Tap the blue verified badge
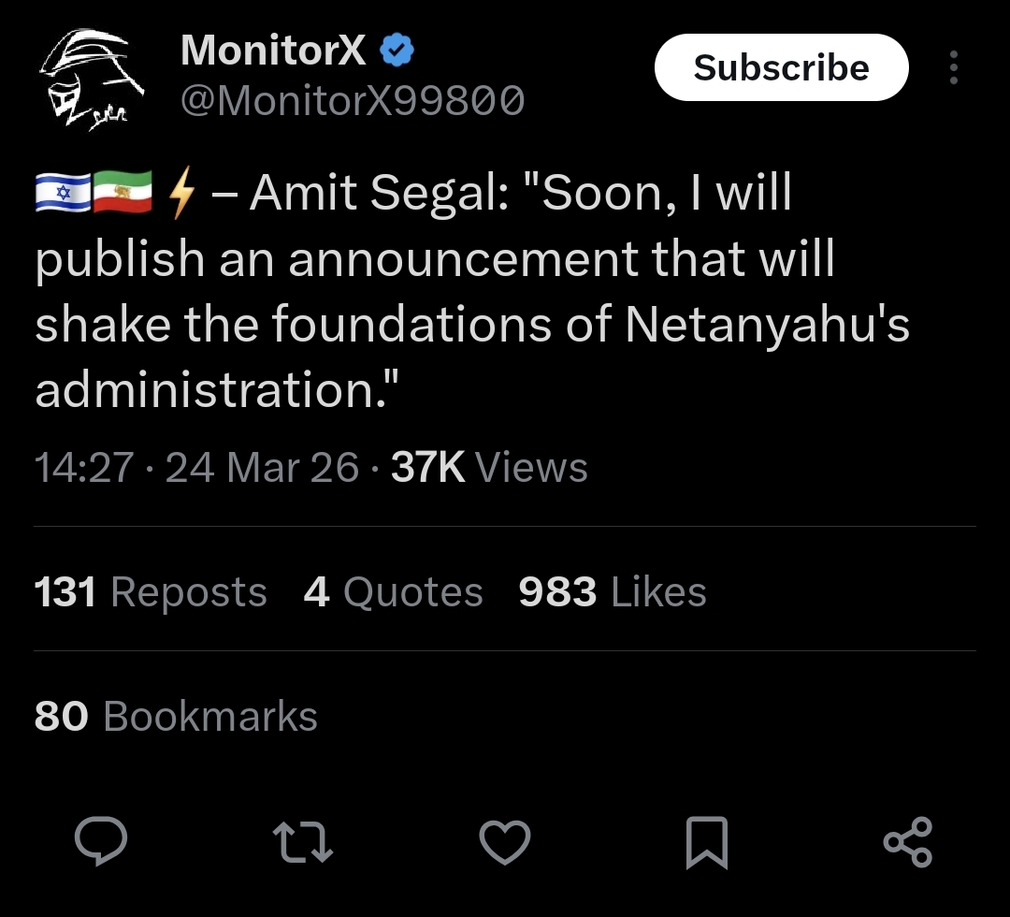Image resolution: width=1010 pixels, height=917 pixels. [x=397, y=51]
